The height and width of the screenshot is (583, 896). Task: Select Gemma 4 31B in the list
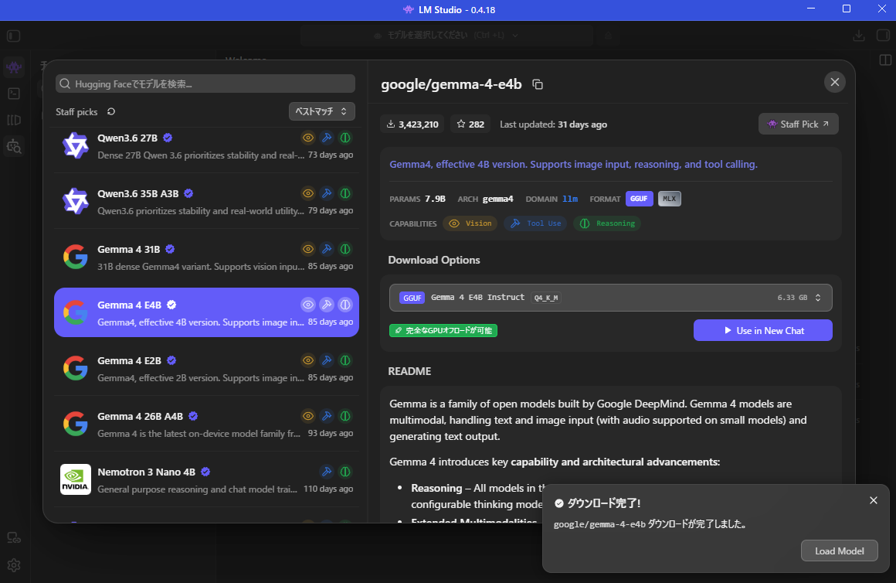[x=206, y=257]
